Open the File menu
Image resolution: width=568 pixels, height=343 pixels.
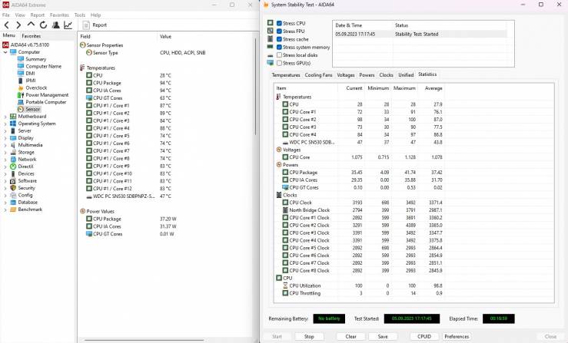point(6,15)
